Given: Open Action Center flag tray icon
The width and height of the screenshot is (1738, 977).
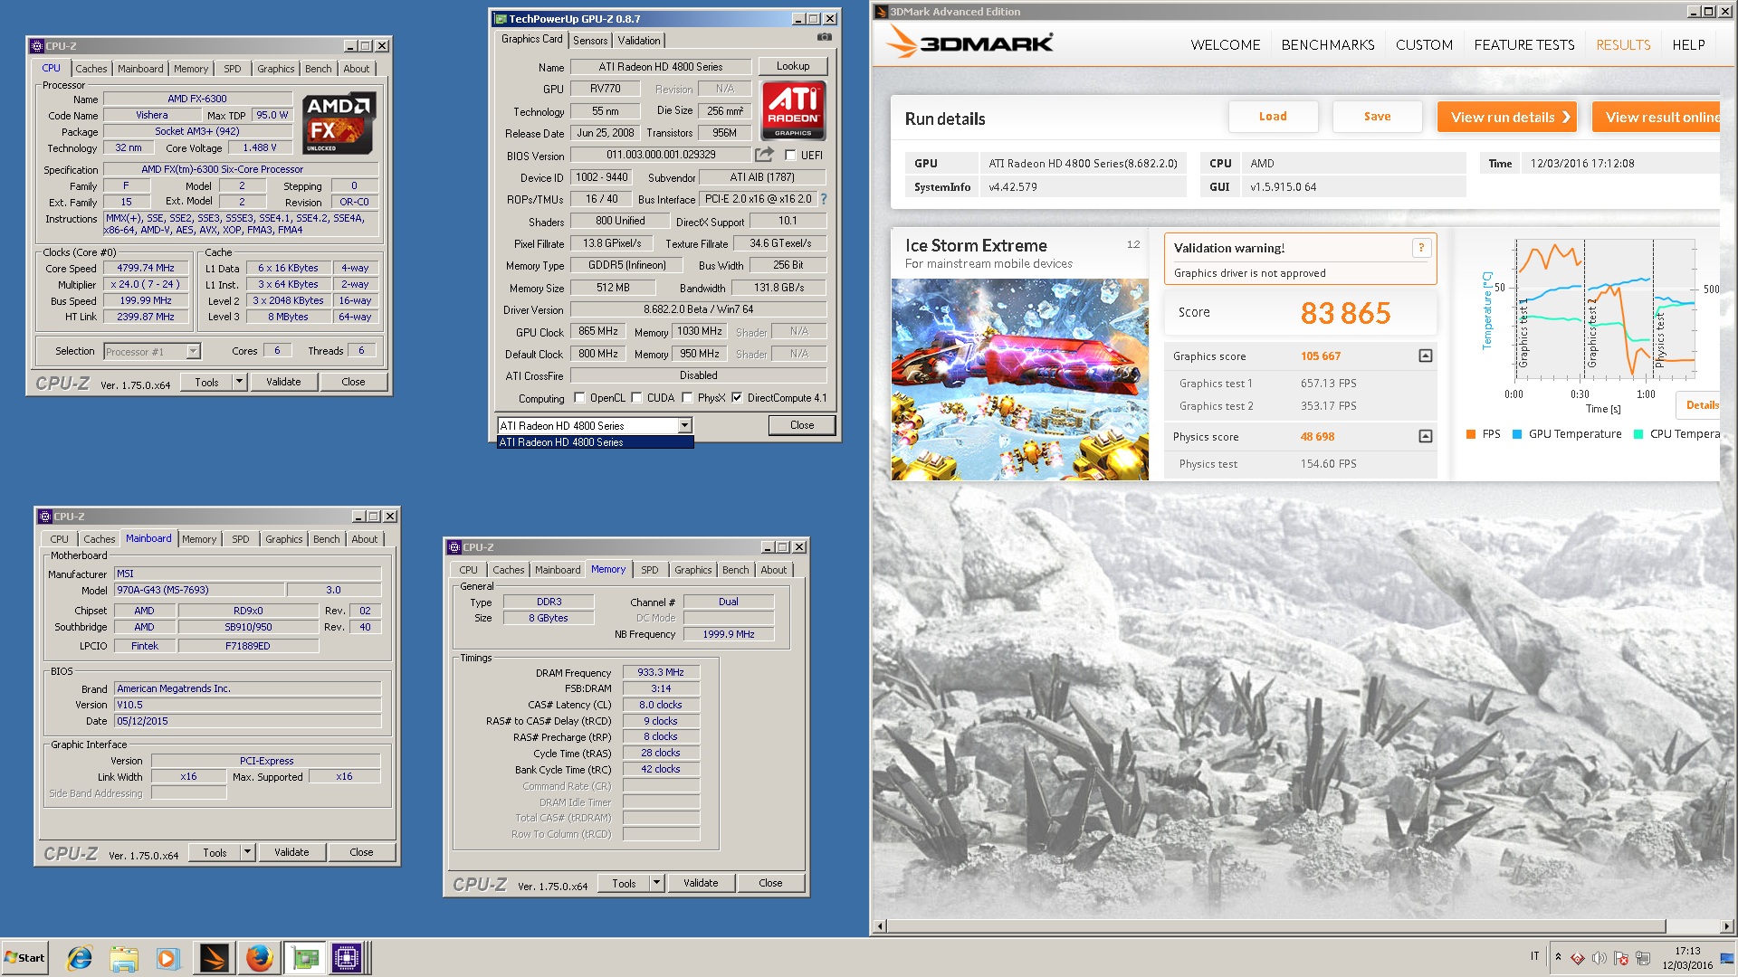Looking at the screenshot, I should (1620, 958).
